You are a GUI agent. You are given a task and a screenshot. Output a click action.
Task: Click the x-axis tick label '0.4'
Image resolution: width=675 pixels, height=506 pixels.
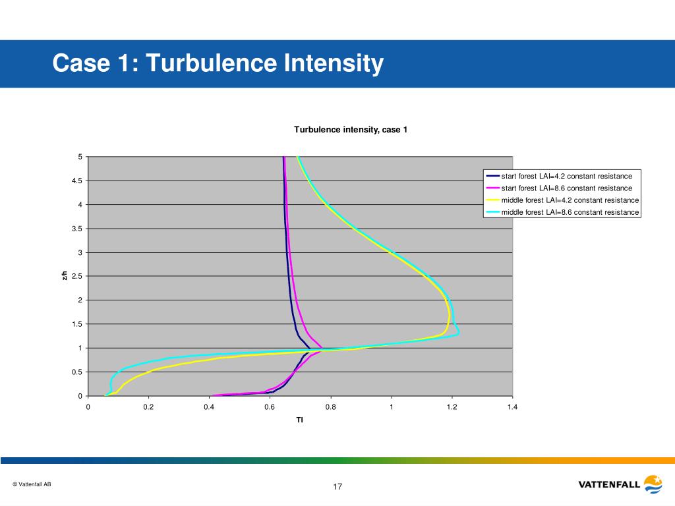click(x=209, y=407)
